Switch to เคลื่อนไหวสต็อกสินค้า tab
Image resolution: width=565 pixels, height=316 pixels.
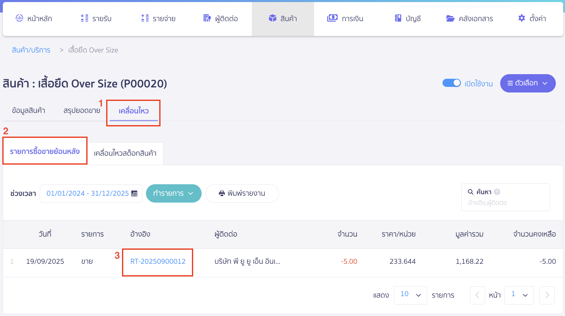point(125,153)
